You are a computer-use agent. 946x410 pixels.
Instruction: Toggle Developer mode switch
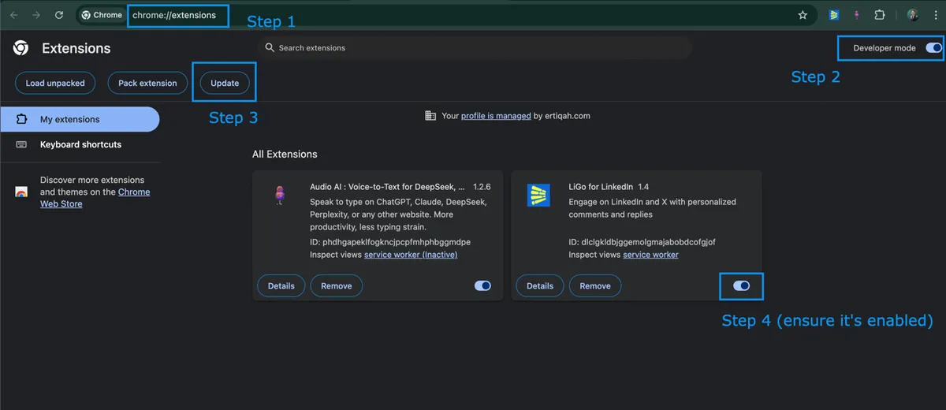click(x=933, y=48)
